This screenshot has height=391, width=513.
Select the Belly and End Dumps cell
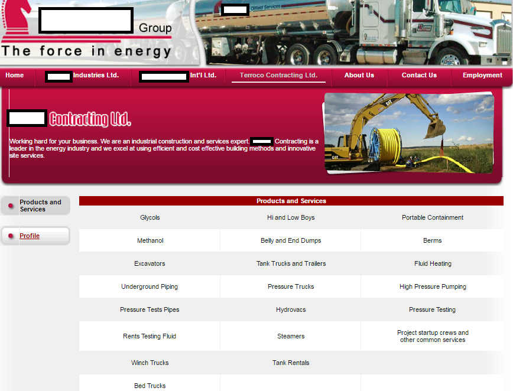(291, 240)
